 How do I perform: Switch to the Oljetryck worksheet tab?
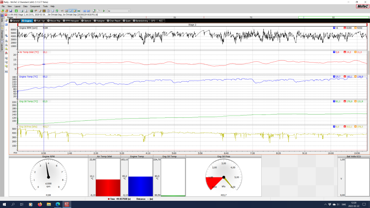click(x=86, y=21)
